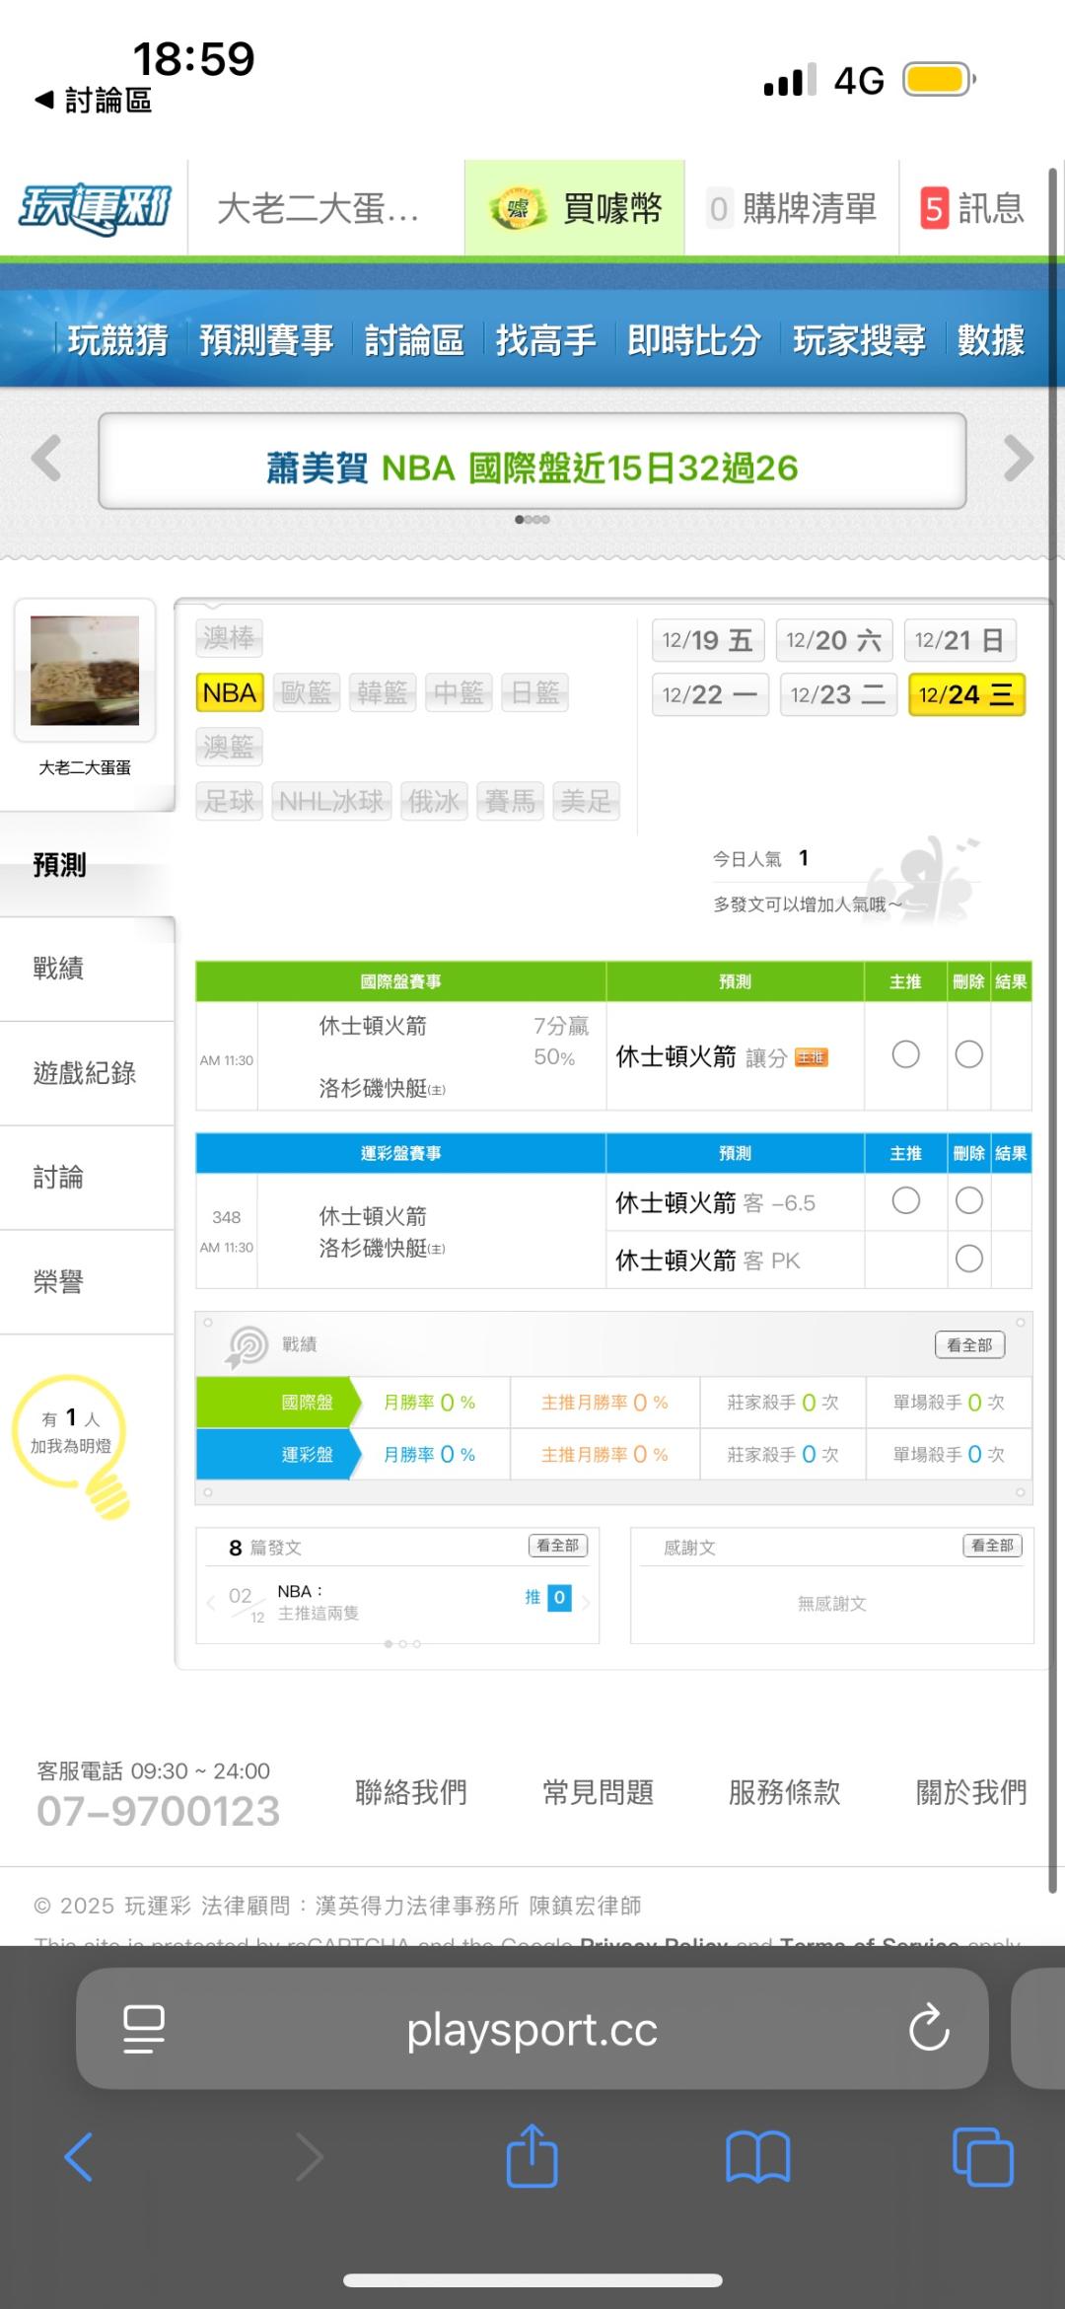Go to next banner with right arrow
The image size is (1065, 2309).
[1018, 459]
